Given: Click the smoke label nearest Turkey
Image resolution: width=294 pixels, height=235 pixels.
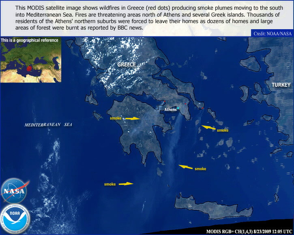Looking at the screenshot, I should (223, 130).
